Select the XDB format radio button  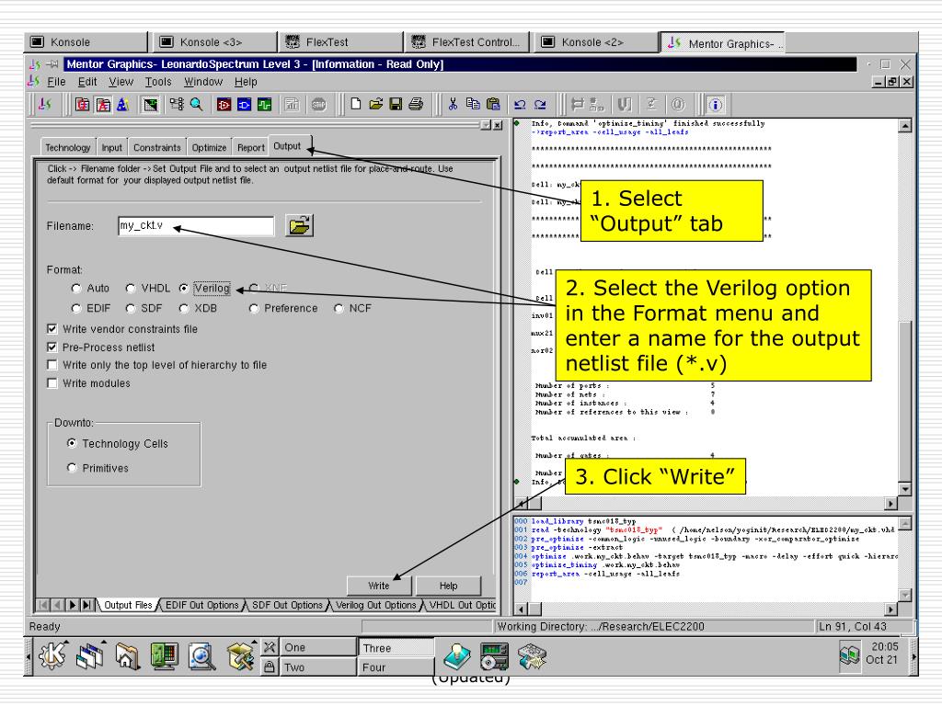[184, 308]
